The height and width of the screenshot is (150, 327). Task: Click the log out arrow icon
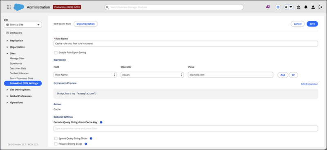coord(320,7)
